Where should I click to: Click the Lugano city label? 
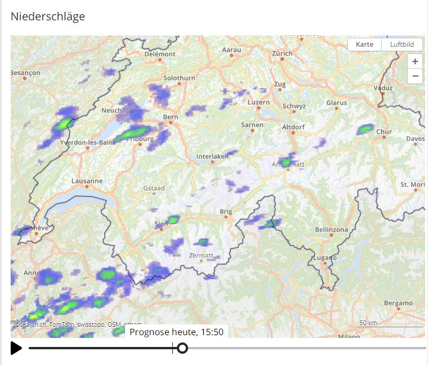(x=326, y=258)
